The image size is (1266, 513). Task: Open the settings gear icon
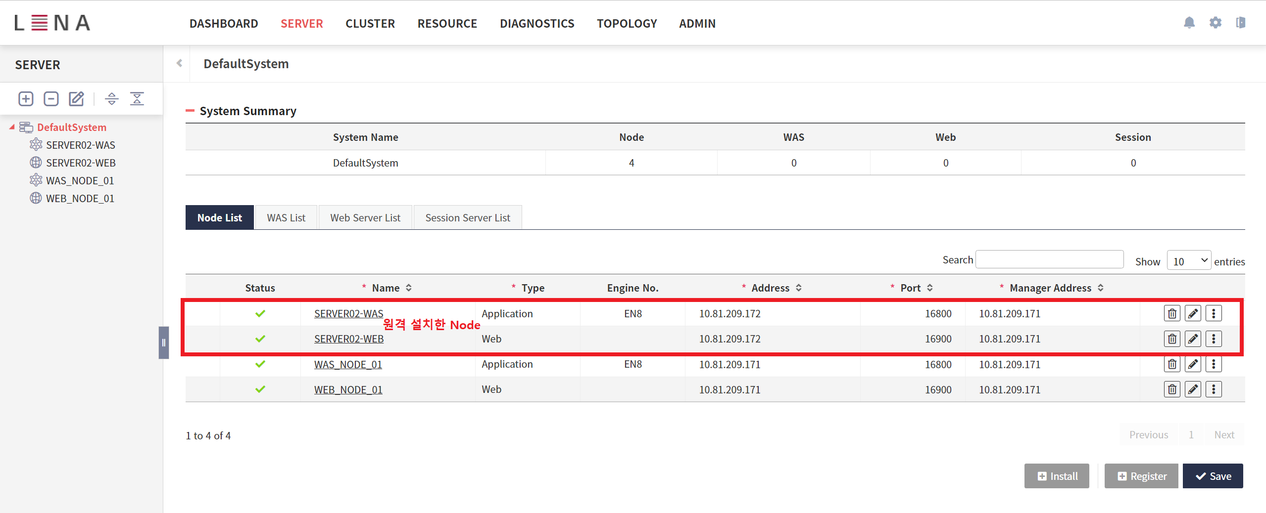point(1215,23)
